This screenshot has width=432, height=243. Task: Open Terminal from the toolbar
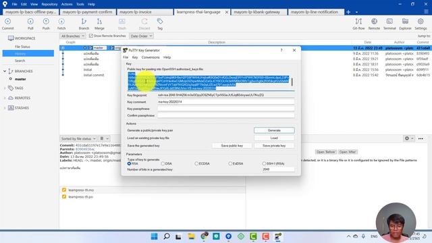coord(389,24)
